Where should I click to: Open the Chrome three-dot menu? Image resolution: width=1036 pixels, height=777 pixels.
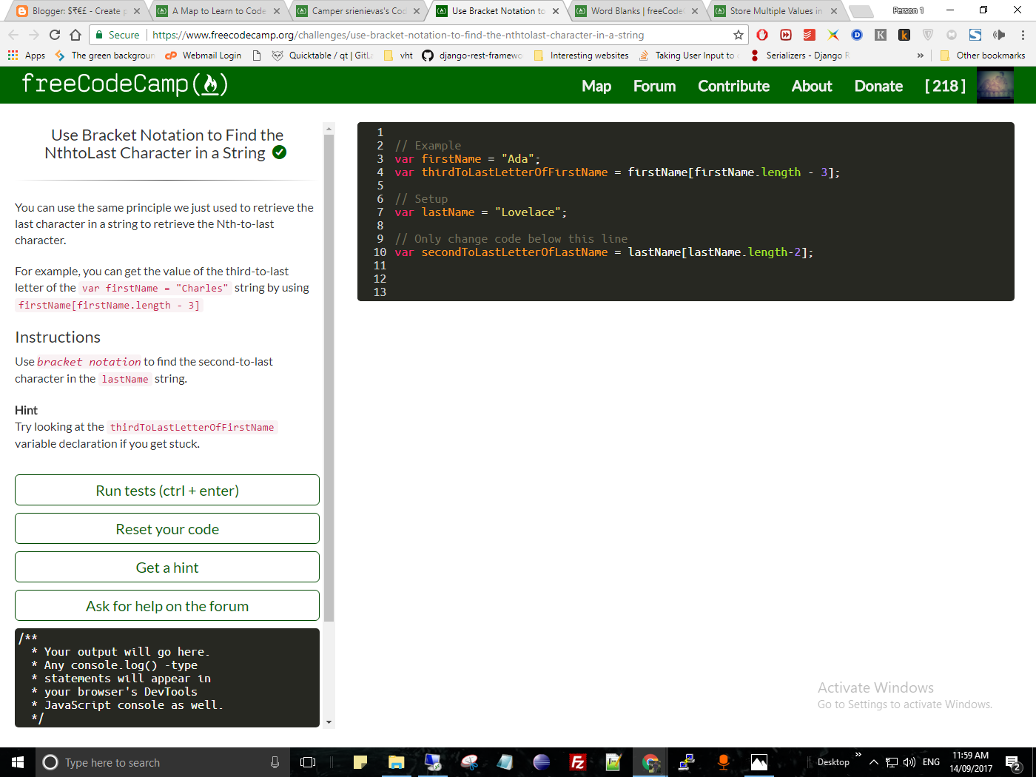coord(1023,35)
